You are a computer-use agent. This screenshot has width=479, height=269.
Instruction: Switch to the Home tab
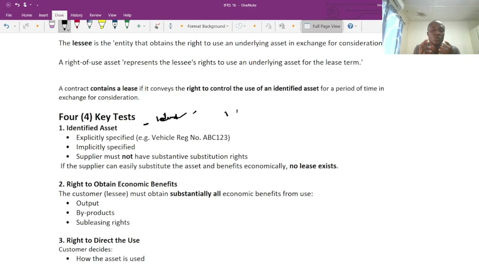27,15
